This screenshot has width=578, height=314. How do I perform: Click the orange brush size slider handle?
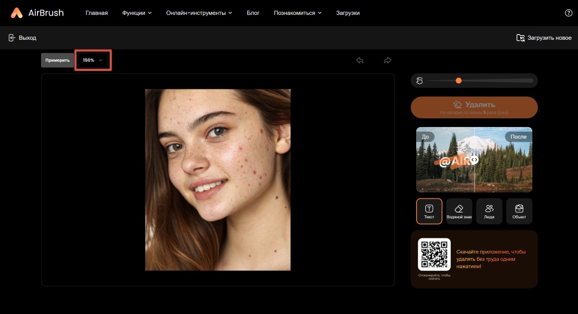point(458,81)
